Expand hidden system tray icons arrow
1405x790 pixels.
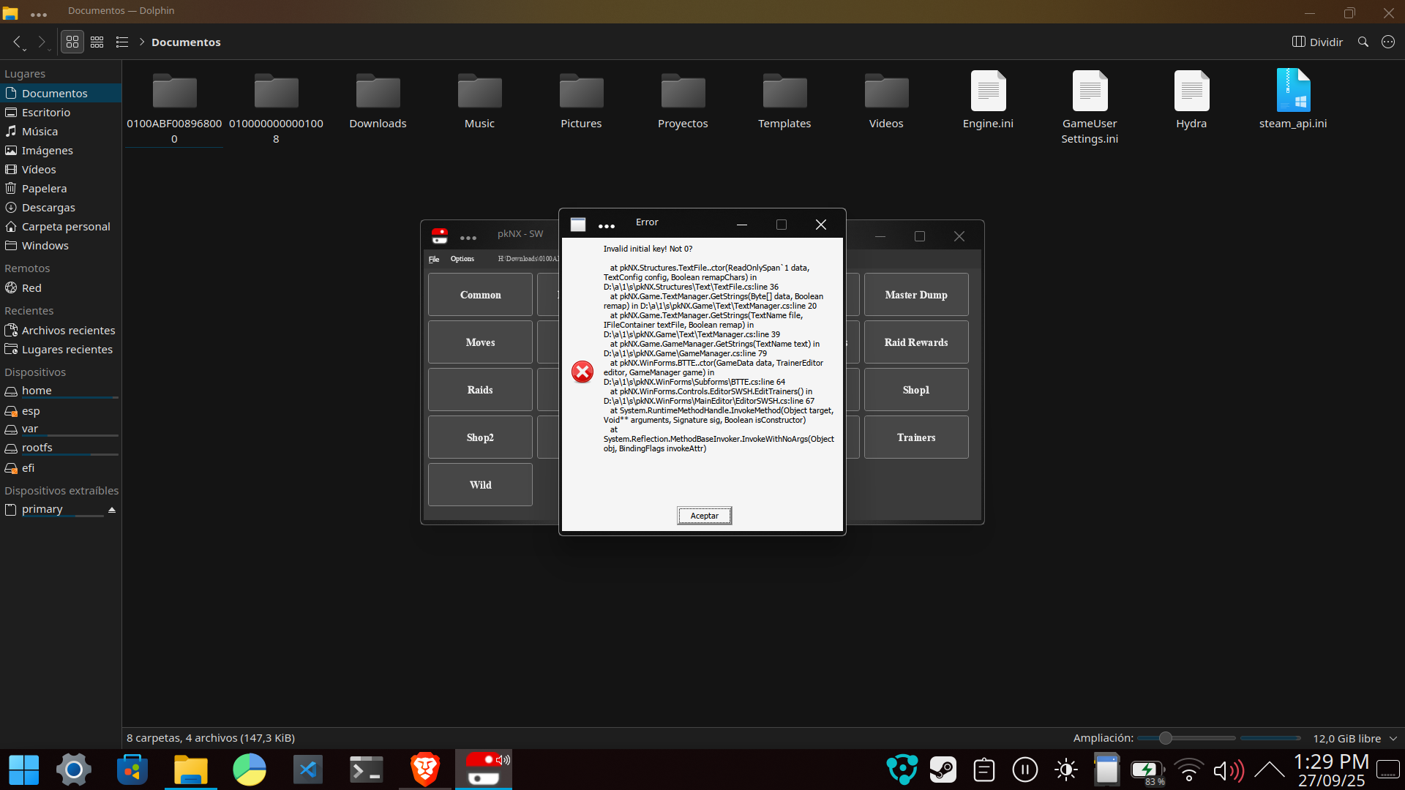pyautogui.click(x=1269, y=770)
